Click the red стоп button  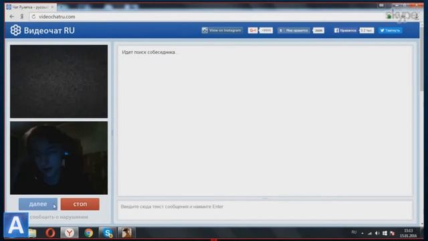click(x=80, y=204)
